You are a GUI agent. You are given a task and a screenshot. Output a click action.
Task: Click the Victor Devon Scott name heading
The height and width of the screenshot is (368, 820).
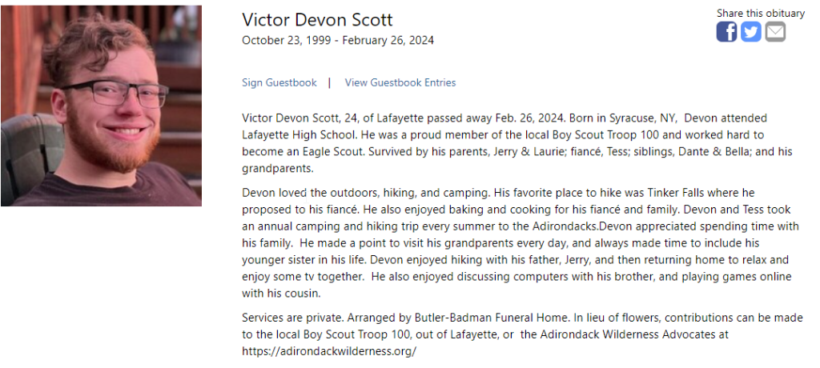(x=317, y=20)
